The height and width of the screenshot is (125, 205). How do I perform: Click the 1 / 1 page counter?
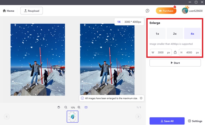pyautogui.click(x=139, y=107)
